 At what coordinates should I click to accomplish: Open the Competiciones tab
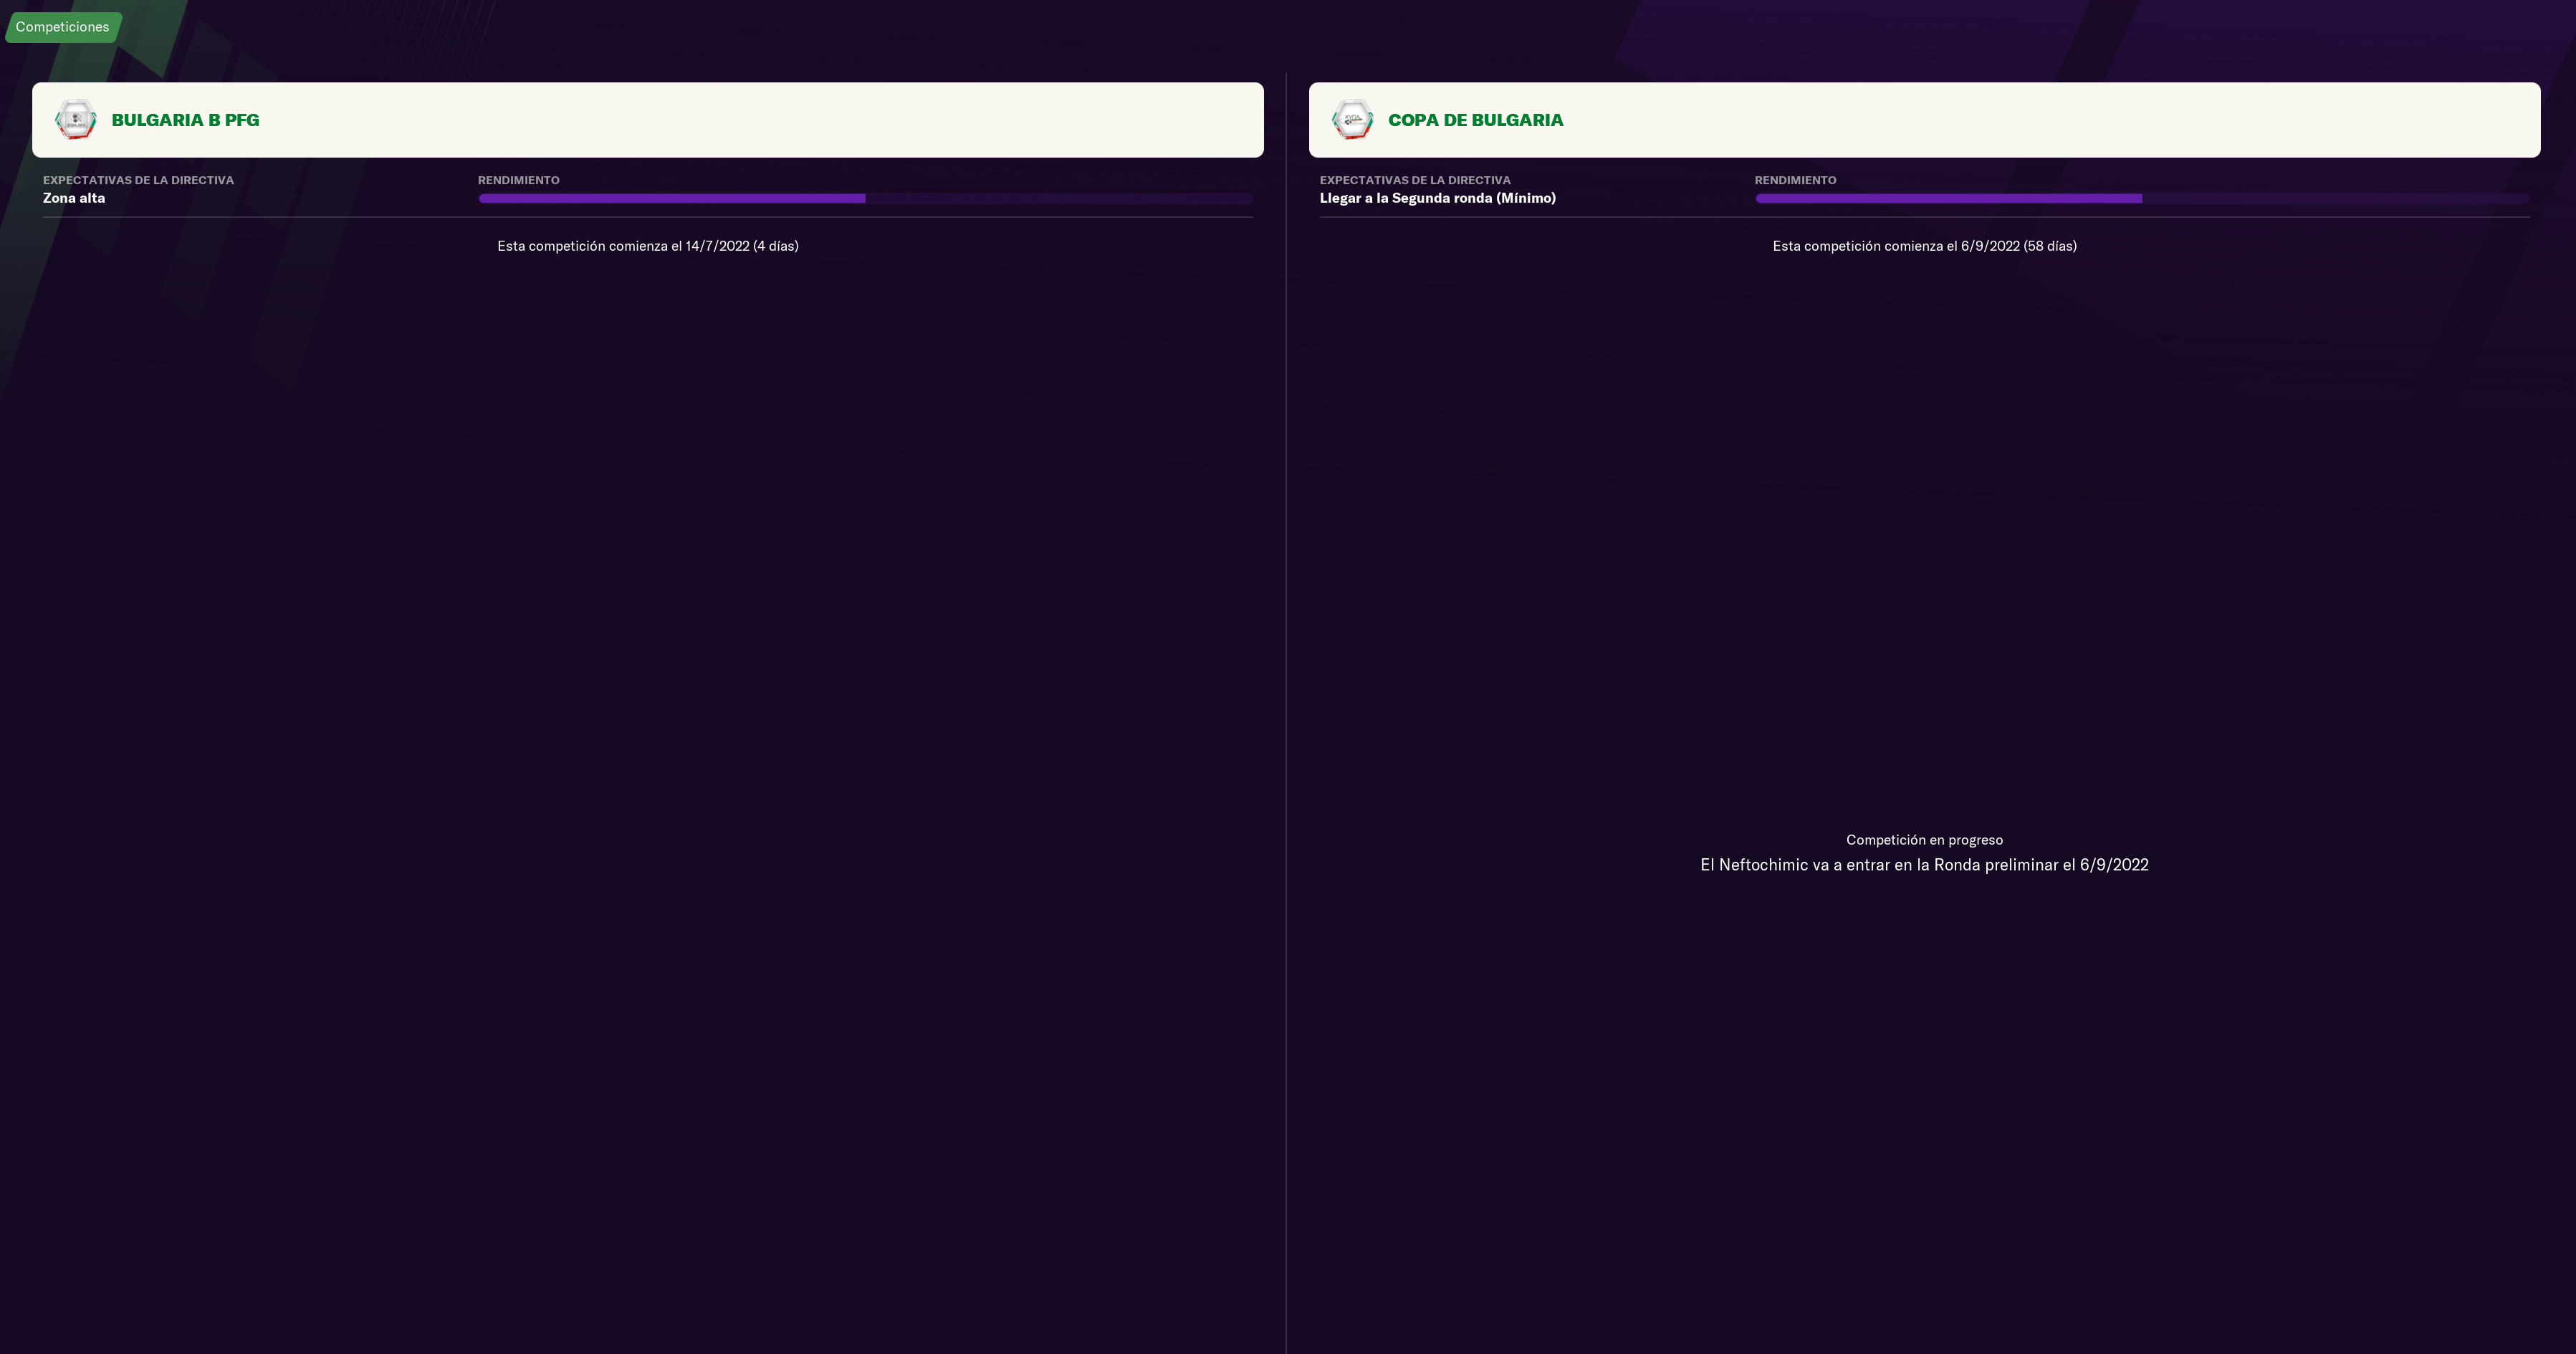tap(62, 27)
